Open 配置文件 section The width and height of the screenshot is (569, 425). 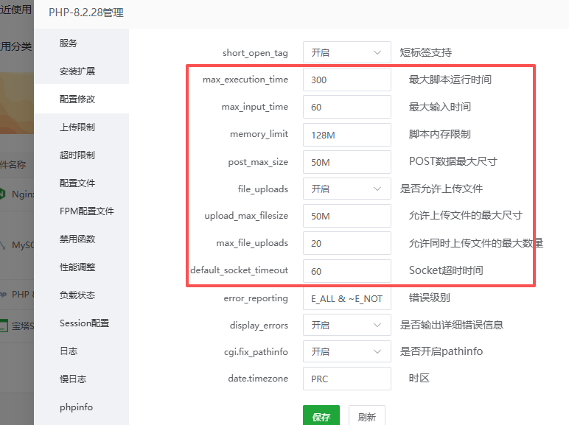(x=77, y=183)
